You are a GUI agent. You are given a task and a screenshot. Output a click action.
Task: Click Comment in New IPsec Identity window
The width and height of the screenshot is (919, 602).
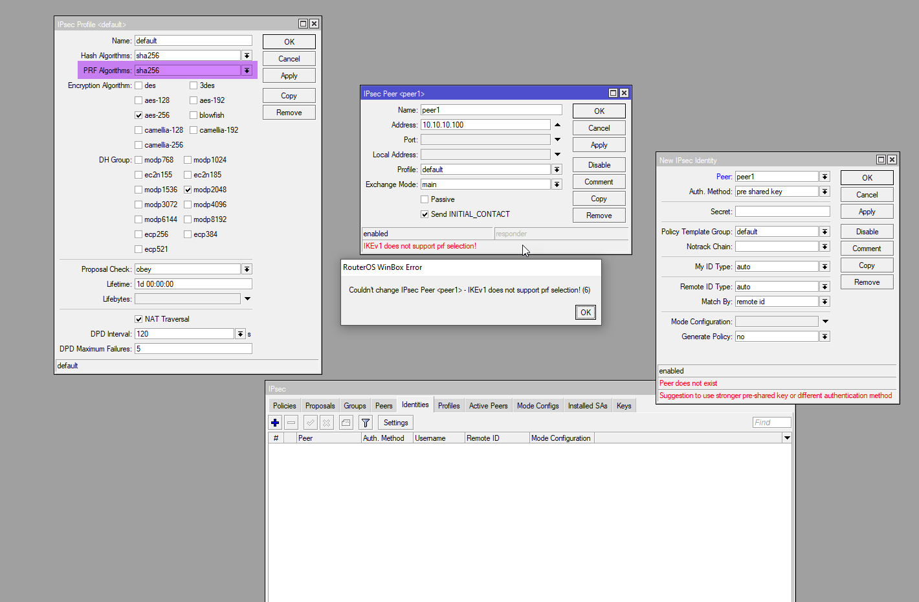(867, 249)
